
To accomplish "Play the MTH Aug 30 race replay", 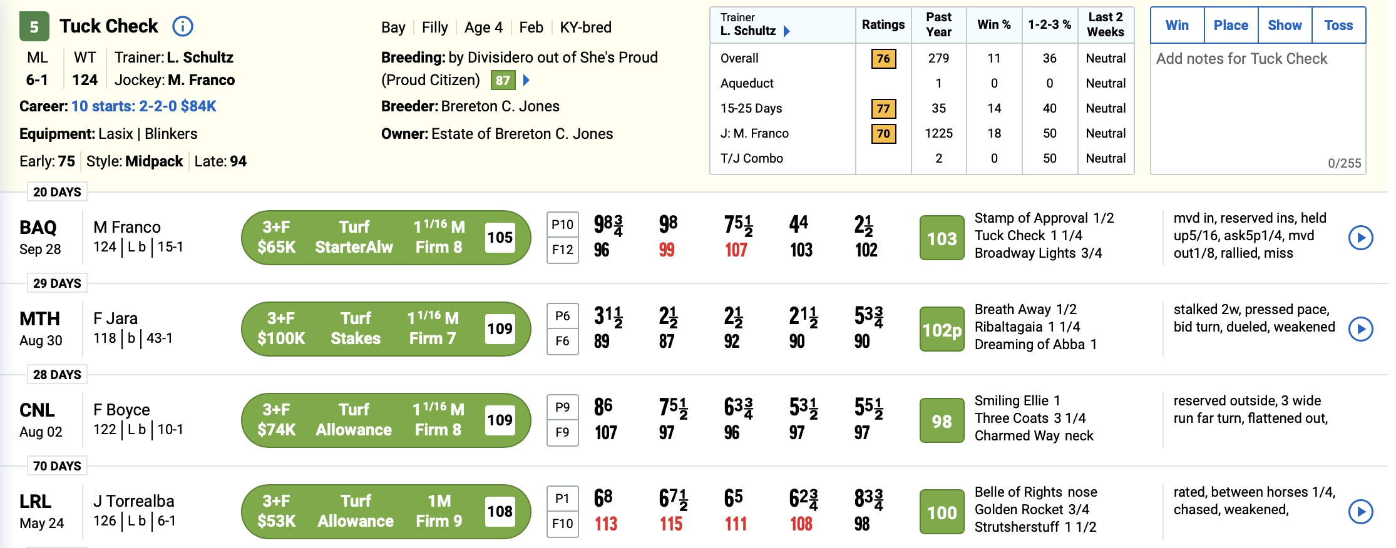I will pyautogui.click(x=1360, y=329).
